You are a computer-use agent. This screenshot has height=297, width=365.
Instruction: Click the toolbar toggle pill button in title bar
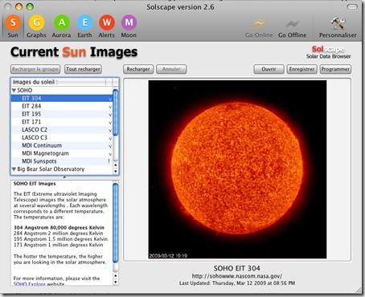tap(352, 6)
